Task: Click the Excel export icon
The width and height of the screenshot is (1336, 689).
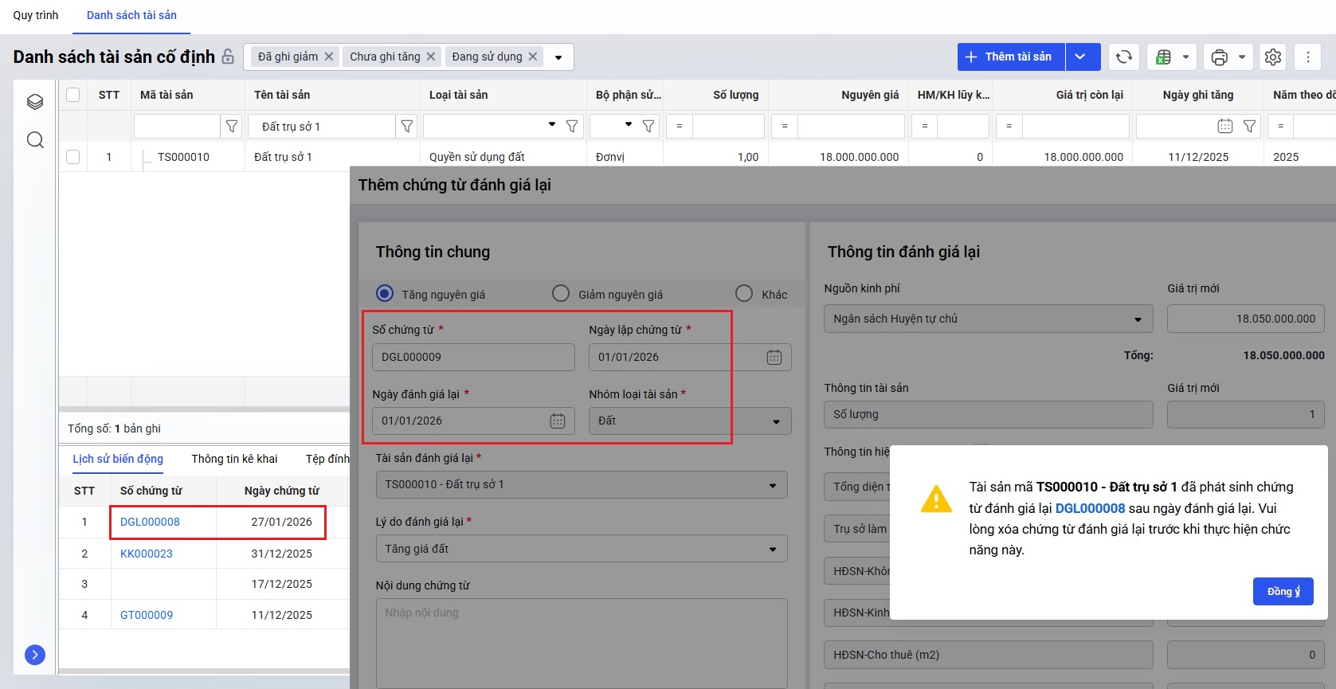Action: (1163, 57)
